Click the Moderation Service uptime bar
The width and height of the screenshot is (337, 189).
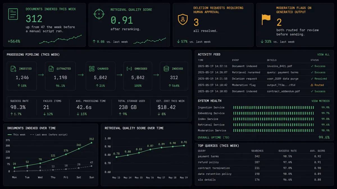coord(274,130)
